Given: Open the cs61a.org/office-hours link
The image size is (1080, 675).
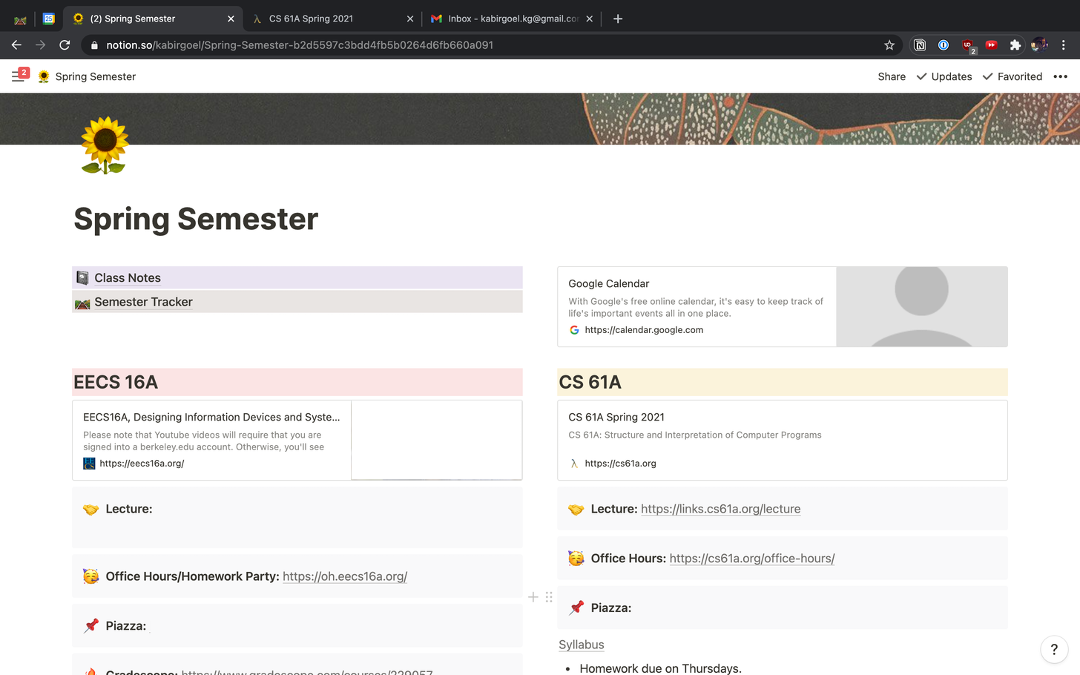Looking at the screenshot, I should tap(752, 559).
